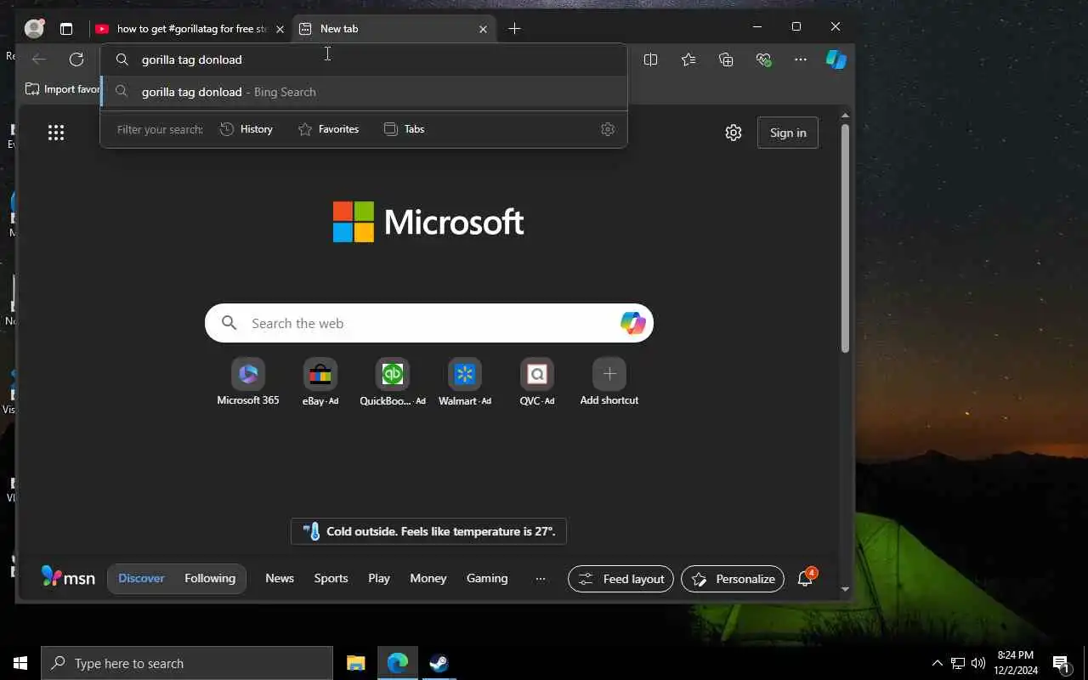Open the Walmart shortcut tile

(465, 382)
